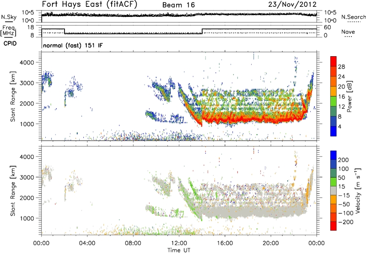Click the '4' value on Power scale

click(x=339, y=126)
